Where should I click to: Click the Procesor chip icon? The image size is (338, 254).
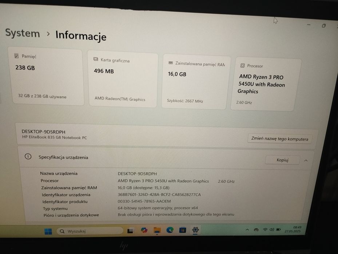(243, 65)
